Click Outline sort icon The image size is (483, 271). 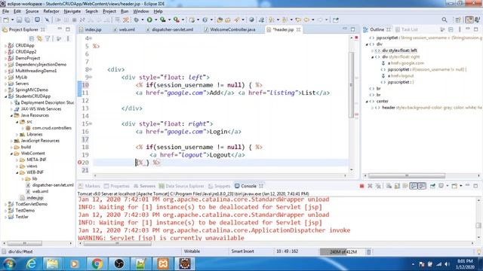tap(443, 29)
